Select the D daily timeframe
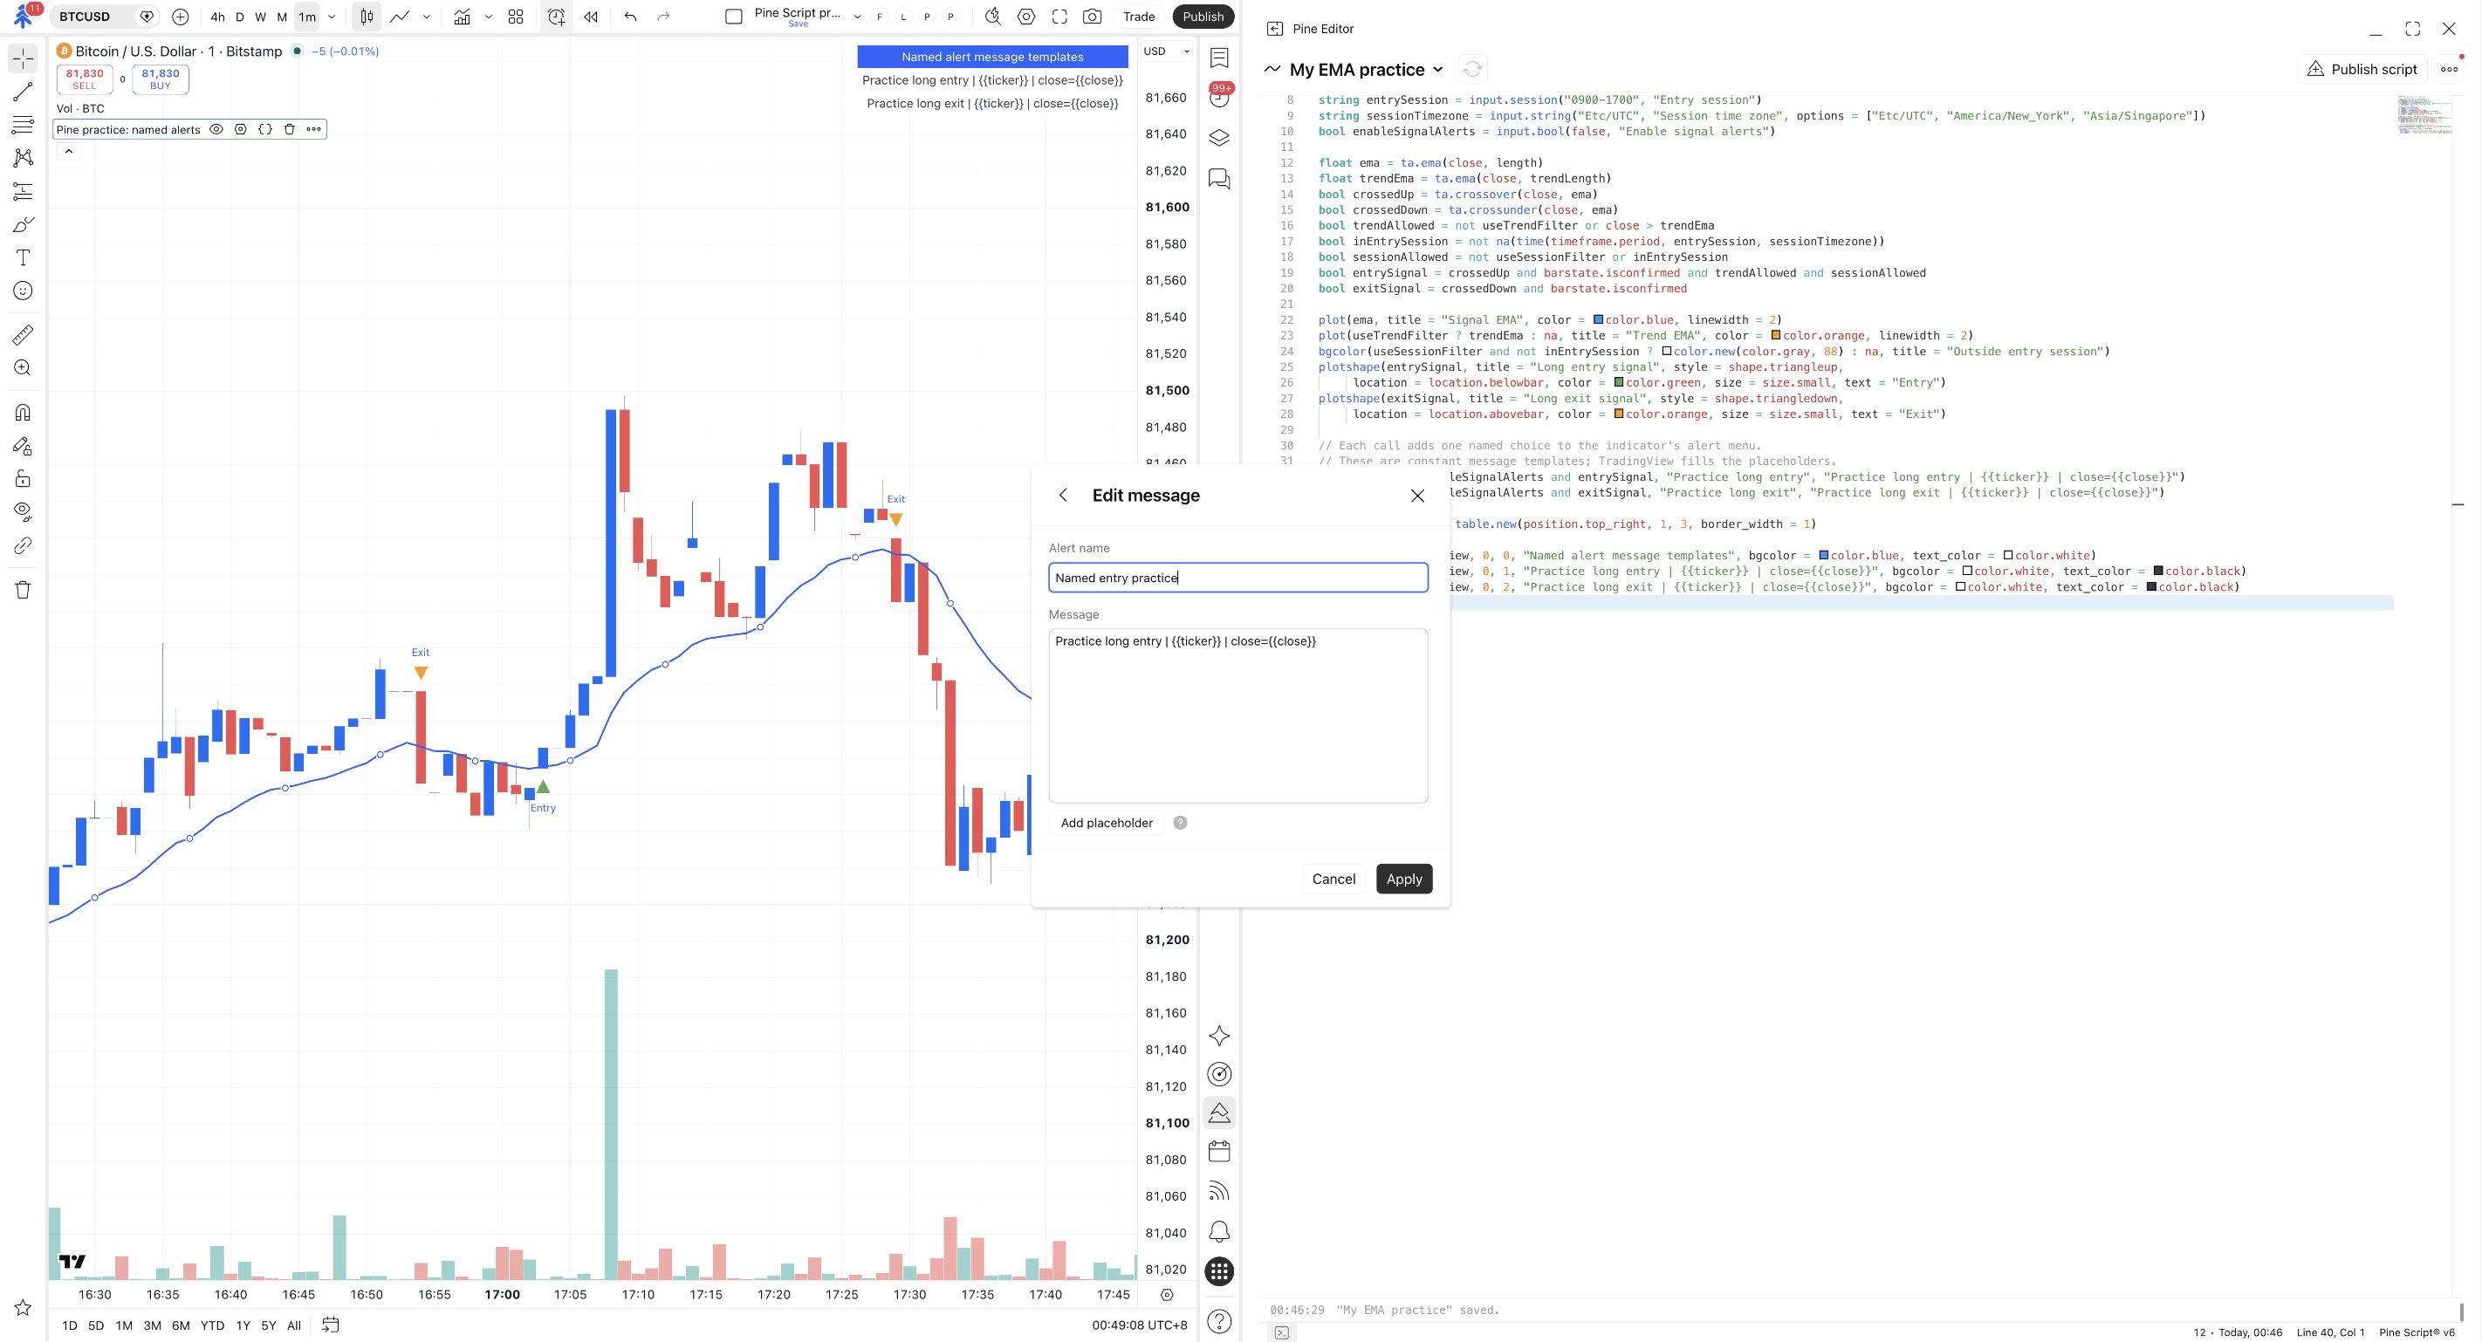Viewport: 2482px width, 1342px height. click(240, 17)
